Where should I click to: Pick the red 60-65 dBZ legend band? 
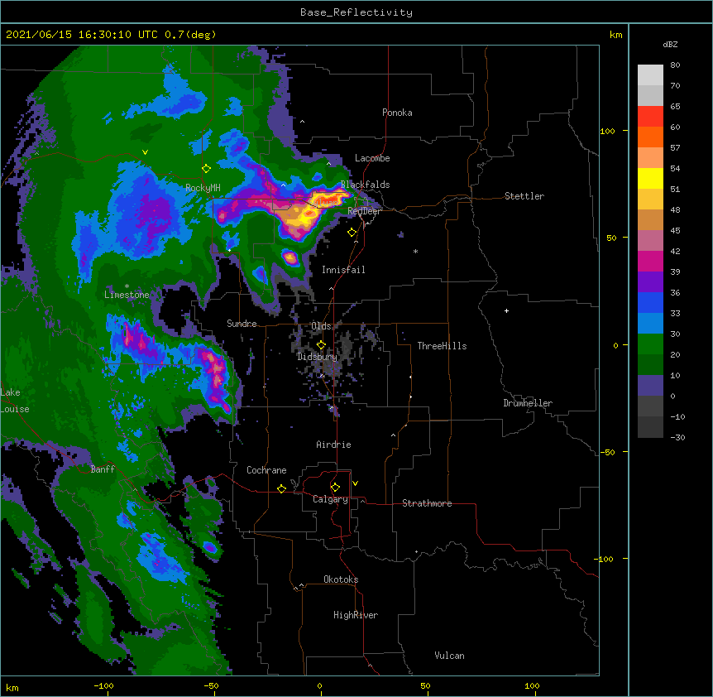point(650,117)
